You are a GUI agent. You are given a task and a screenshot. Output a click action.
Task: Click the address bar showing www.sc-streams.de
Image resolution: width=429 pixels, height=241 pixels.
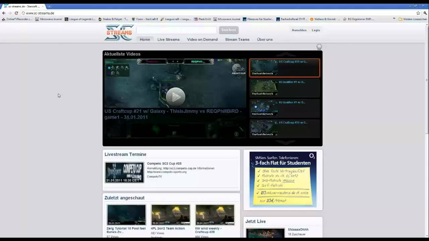click(x=218, y=13)
